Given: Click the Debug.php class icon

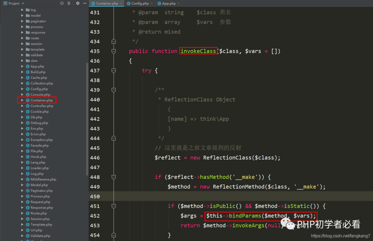Looking at the screenshot, I should (x=28, y=123).
